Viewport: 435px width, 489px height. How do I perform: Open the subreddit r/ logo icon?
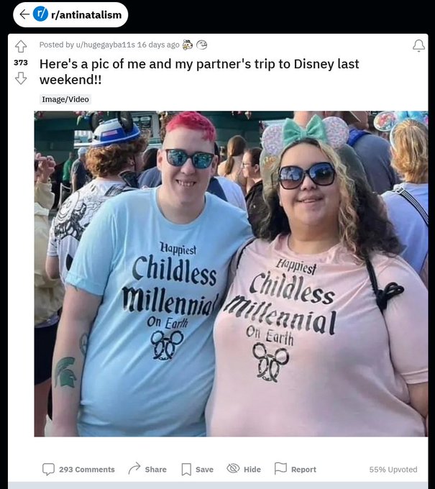pos(40,14)
